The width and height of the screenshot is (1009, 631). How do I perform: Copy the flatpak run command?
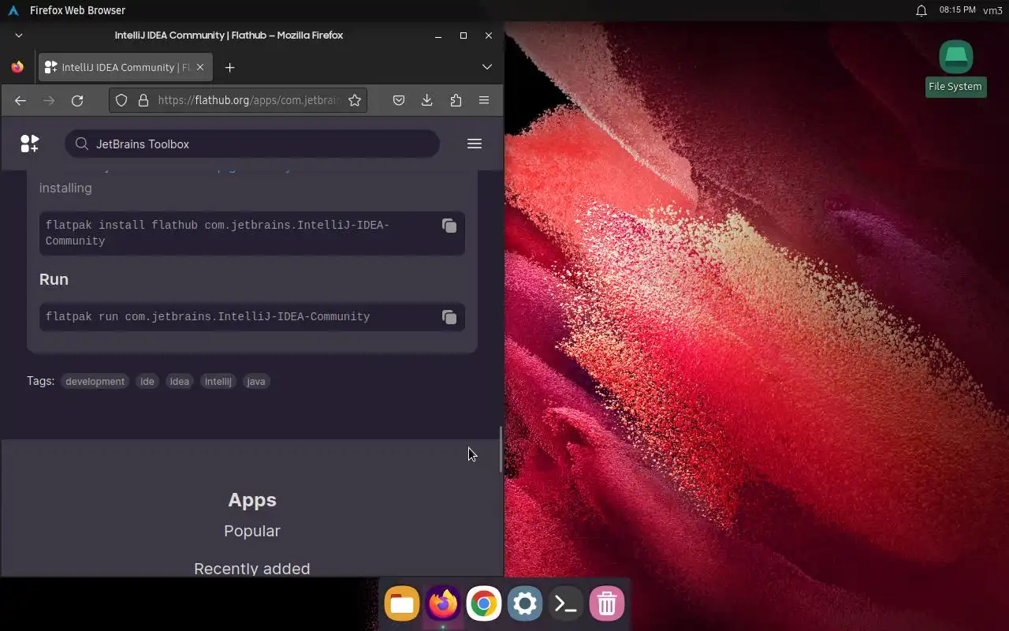[x=449, y=317]
